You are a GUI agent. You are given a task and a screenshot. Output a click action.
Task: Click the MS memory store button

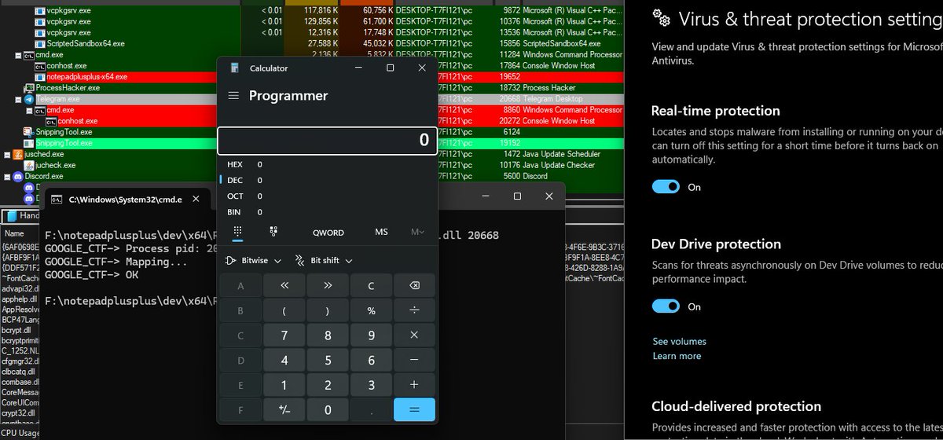381,232
